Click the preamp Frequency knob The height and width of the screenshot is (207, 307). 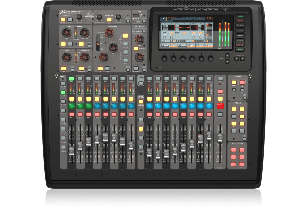(x=85, y=33)
